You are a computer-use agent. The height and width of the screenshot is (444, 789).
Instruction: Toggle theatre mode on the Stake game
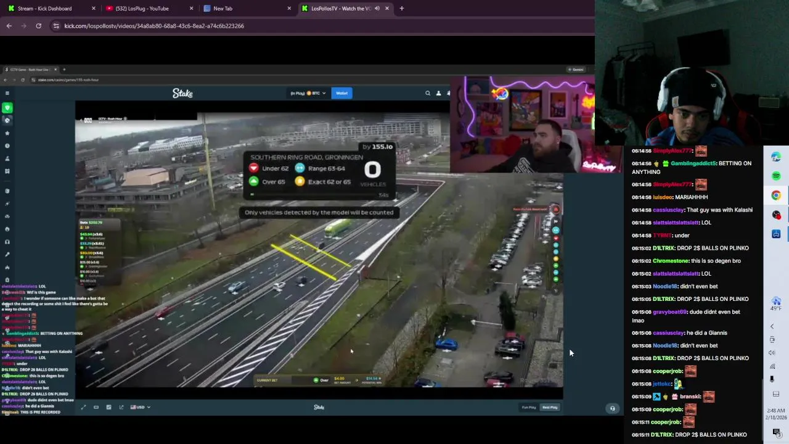(96, 407)
